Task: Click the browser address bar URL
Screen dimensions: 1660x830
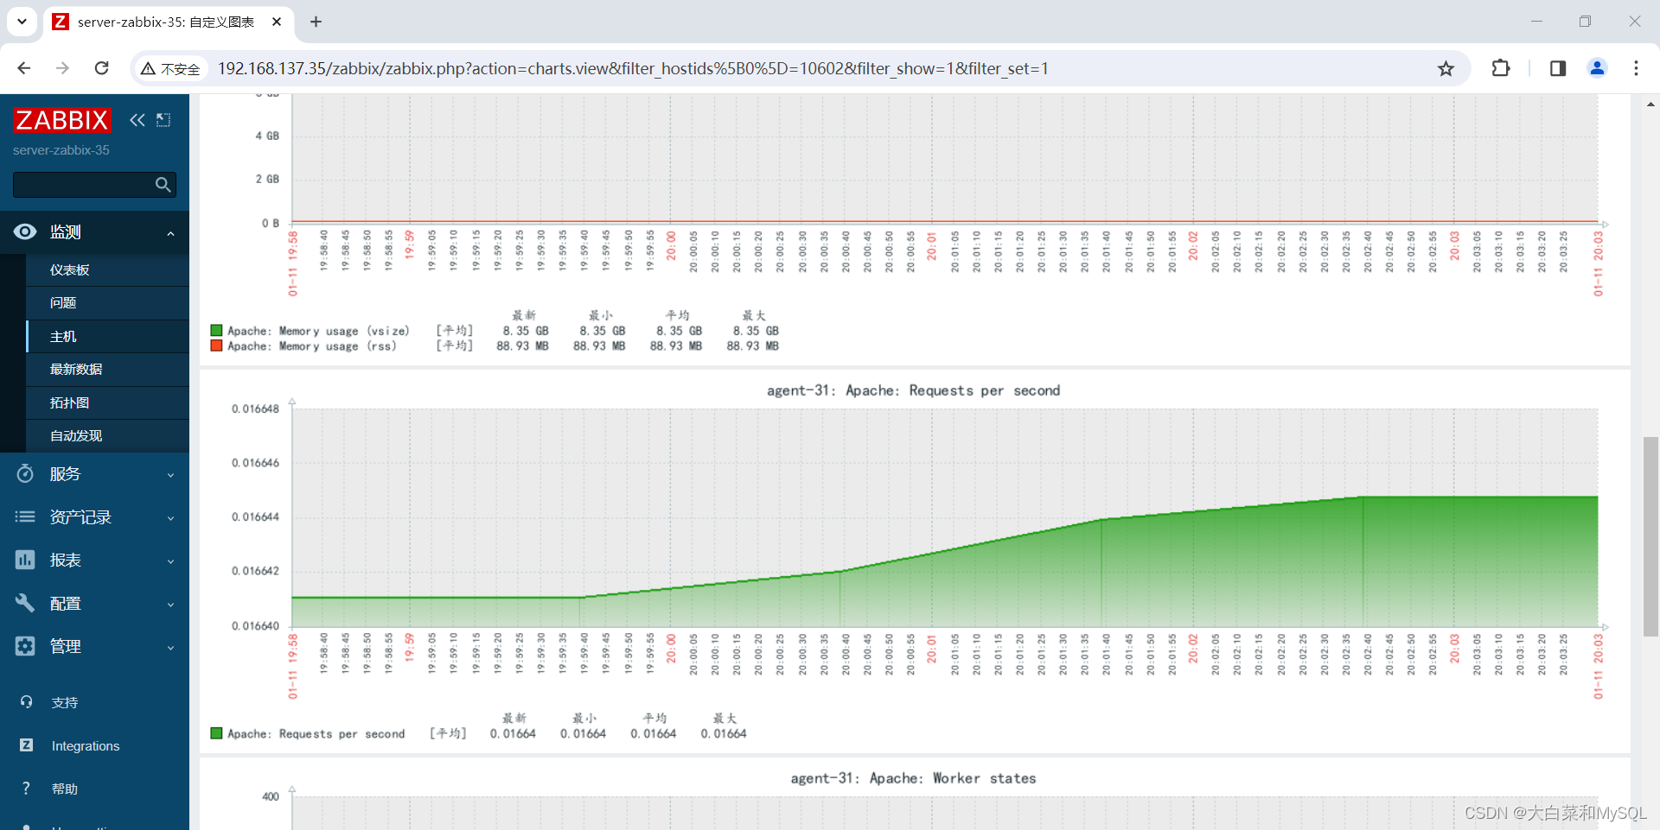Action: [x=633, y=68]
